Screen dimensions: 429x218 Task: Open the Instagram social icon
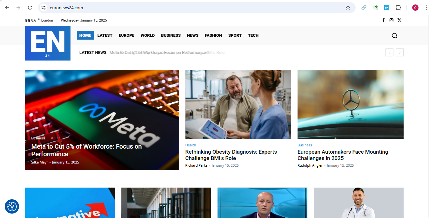point(392,20)
